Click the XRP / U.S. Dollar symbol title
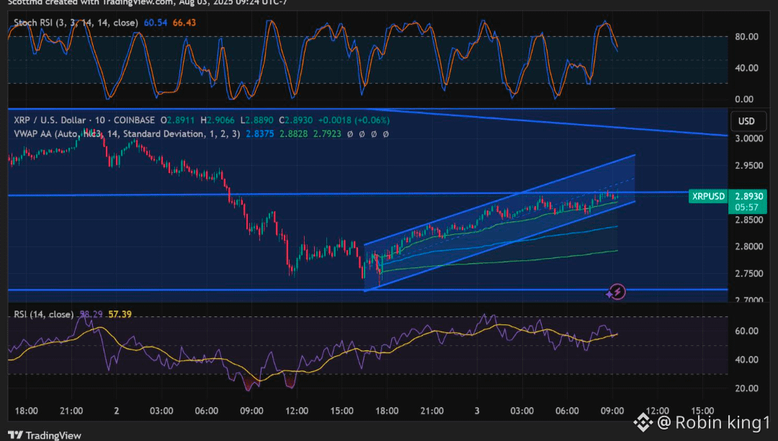 (84, 120)
